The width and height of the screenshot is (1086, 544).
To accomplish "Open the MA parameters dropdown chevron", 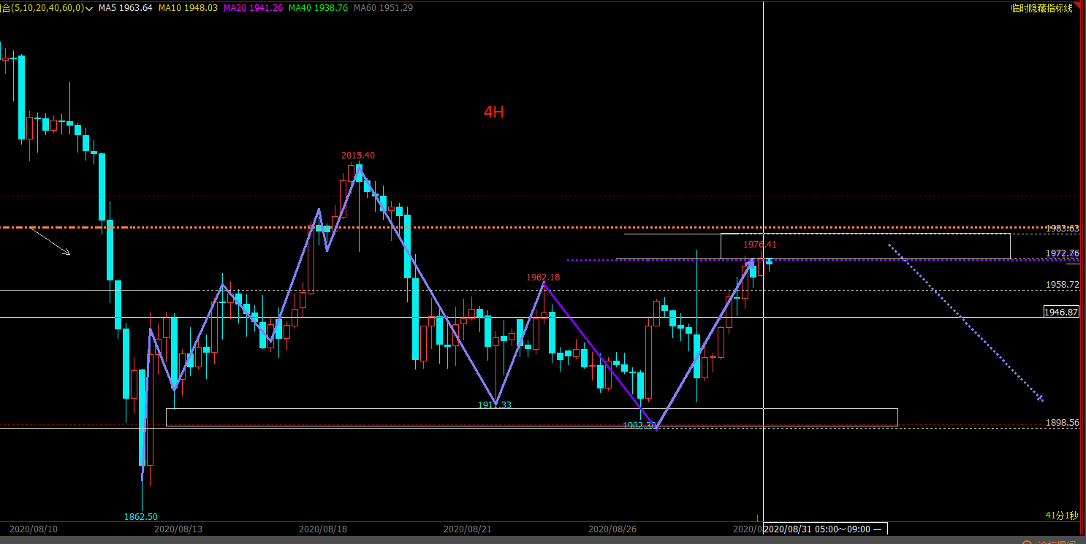I will 89,8.
